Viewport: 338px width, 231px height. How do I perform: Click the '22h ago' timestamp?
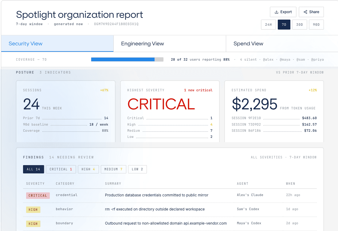[x=293, y=195]
